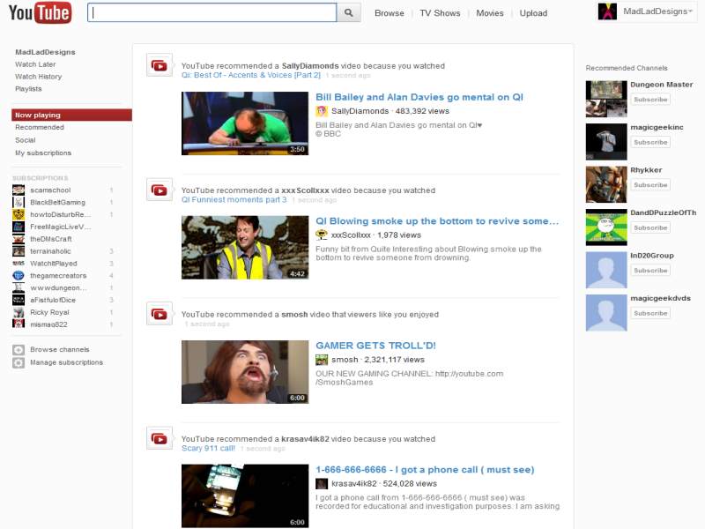Click the Browse channels plus icon

click(x=19, y=350)
